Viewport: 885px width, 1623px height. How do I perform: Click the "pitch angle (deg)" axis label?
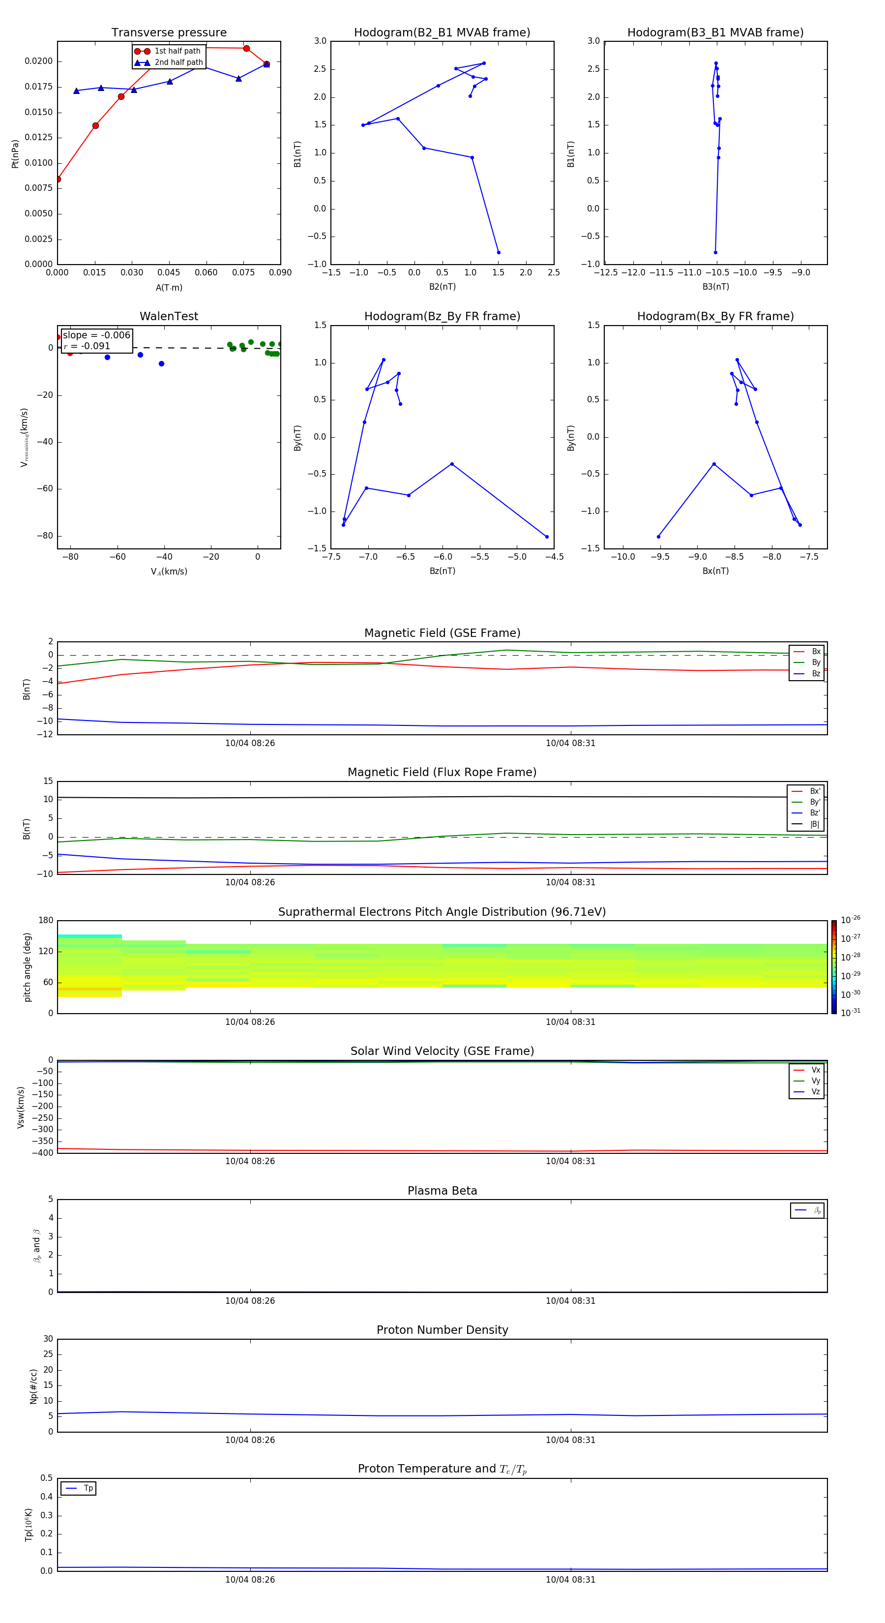(x=27, y=967)
